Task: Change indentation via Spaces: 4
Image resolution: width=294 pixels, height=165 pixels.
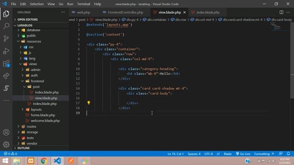Action: coord(194,154)
